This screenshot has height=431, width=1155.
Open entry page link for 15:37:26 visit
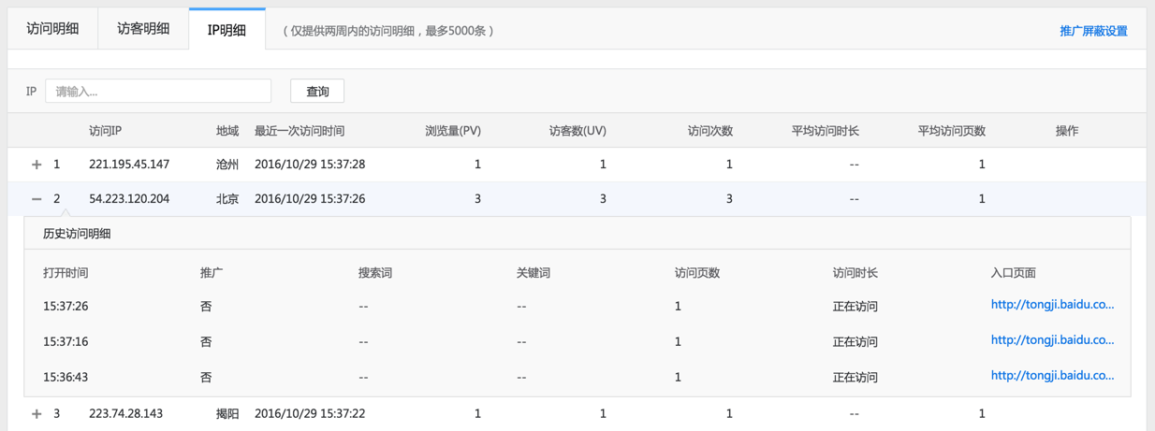coord(1052,305)
